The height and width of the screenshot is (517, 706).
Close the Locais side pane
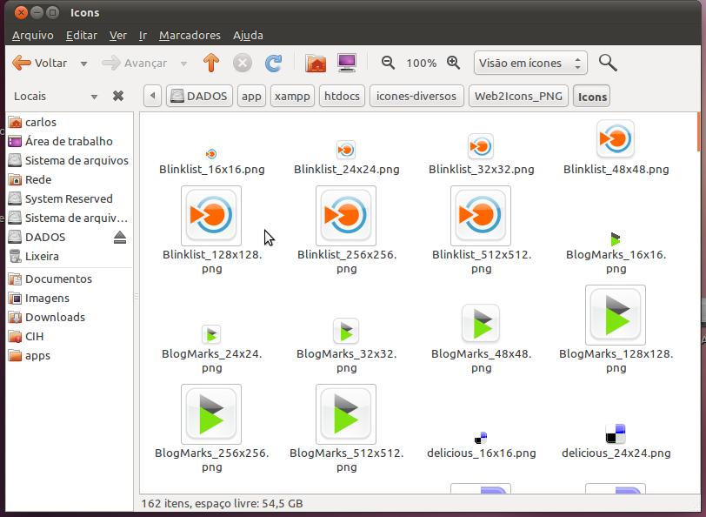(118, 96)
